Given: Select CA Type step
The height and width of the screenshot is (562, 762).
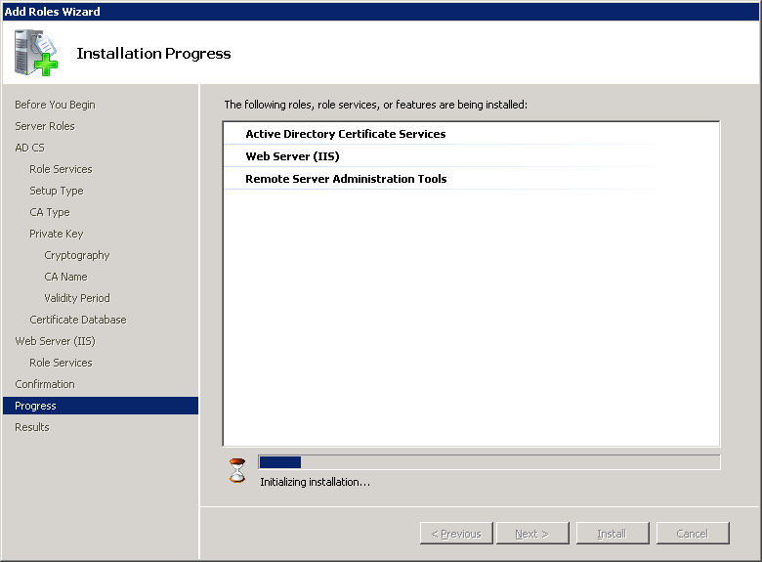Looking at the screenshot, I should [50, 212].
